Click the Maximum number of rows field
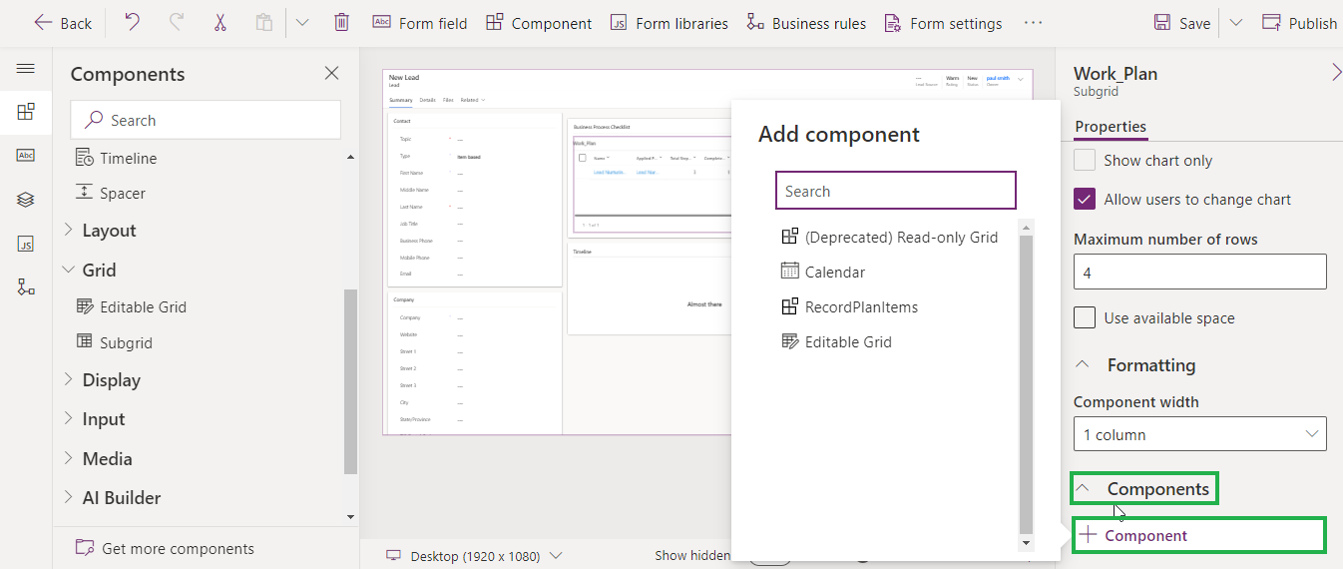 (1199, 272)
